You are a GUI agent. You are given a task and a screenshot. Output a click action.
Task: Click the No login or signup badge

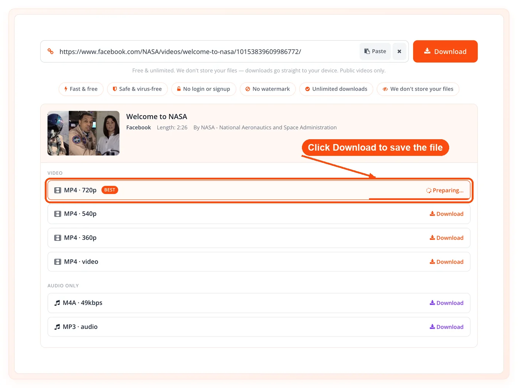coord(203,89)
